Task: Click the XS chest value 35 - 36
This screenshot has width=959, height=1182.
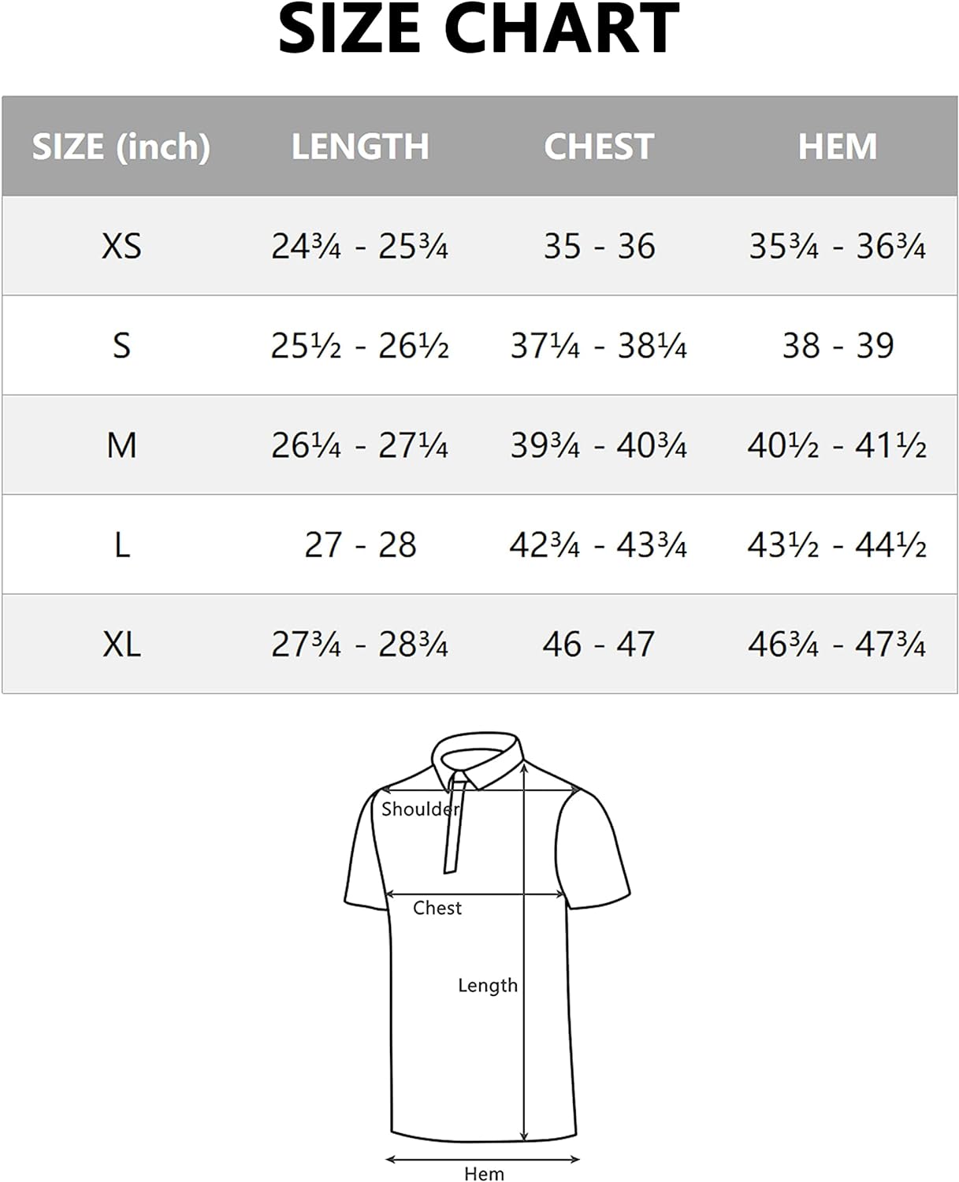Action: [x=599, y=247]
